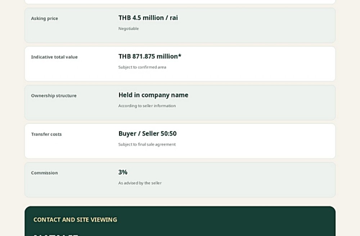Select THB 4.5 million / rai value
The height and width of the screenshot is (236, 360).
click(x=148, y=18)
